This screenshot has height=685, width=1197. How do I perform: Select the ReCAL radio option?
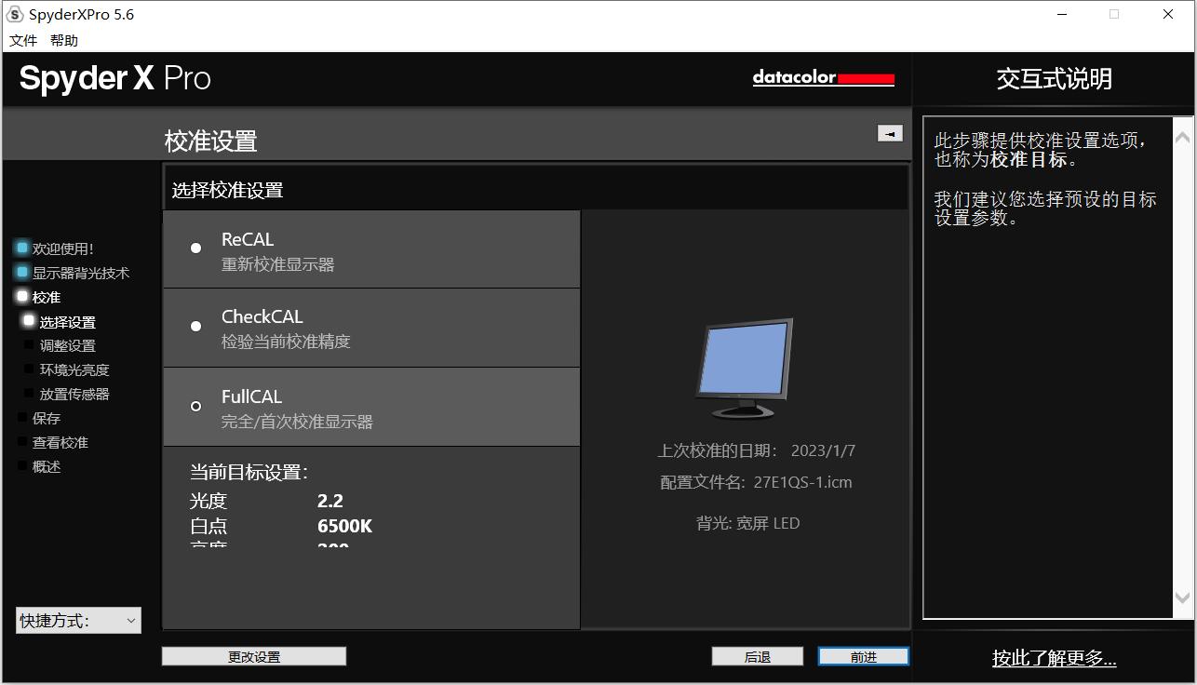[x=195, y=248]
